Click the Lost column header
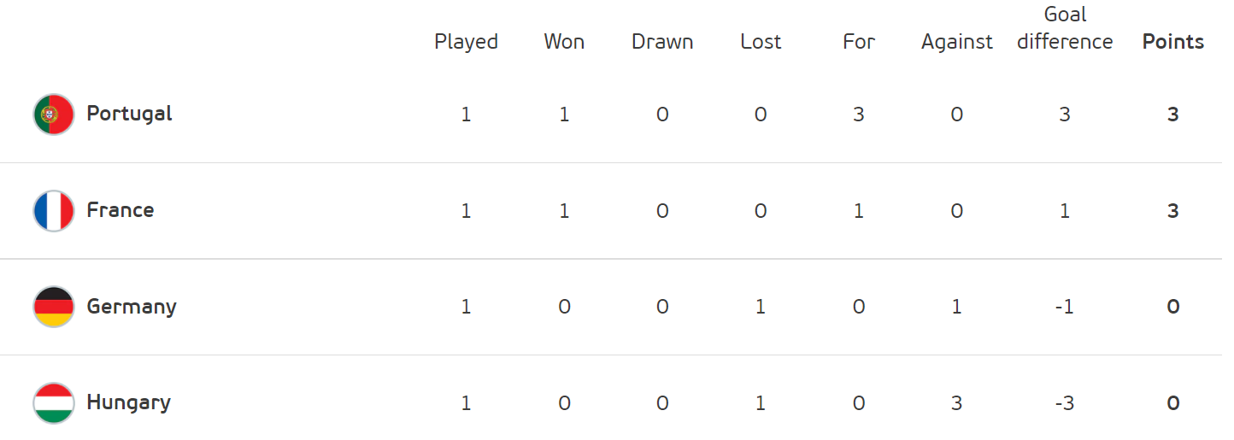This screenshot has width=1234, height=440. [x=761, y=42]
